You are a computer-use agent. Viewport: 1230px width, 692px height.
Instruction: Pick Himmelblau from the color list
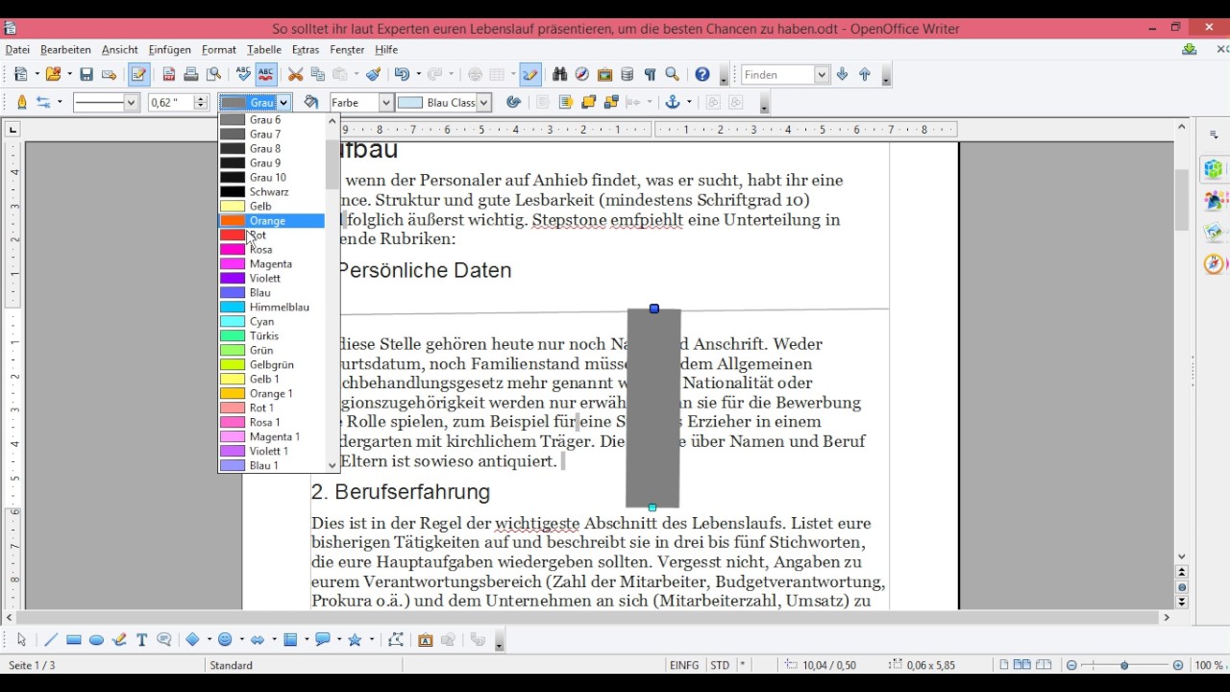[272, 307]
